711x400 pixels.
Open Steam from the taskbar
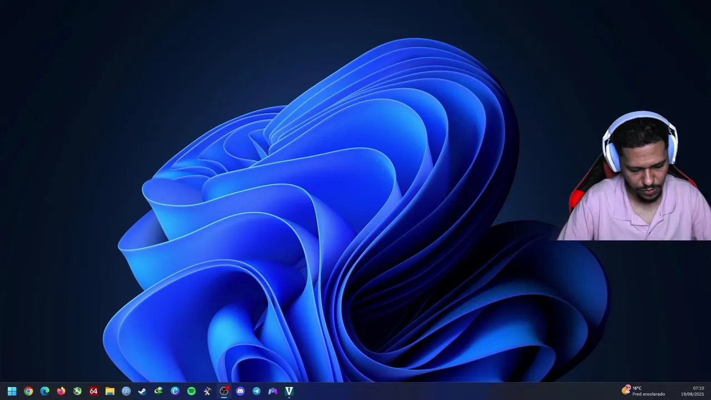coord(142,391)
